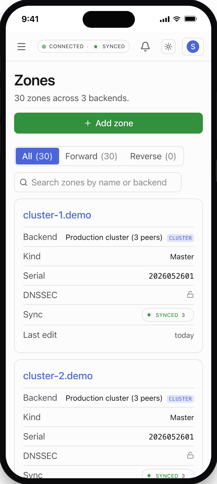The image size is (217, 484).
Task: Open the hamburger navigation menu
Action: 21,47
